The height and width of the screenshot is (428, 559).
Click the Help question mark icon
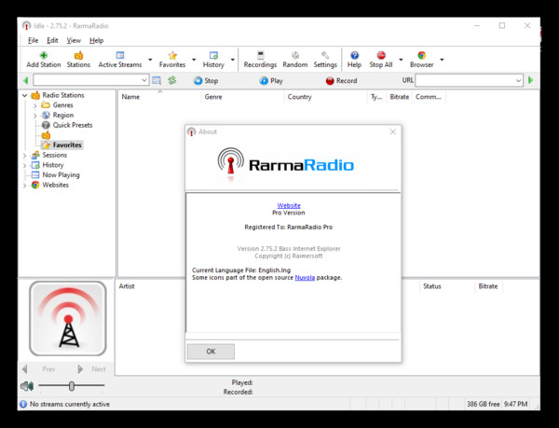point(354,55)
